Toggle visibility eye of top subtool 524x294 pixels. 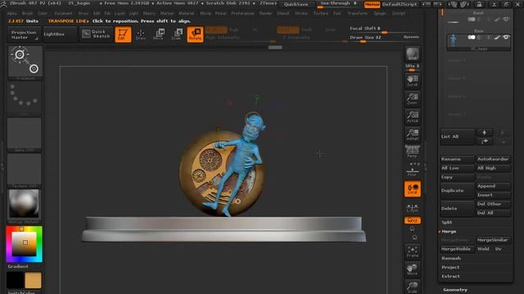coord(506,20)
